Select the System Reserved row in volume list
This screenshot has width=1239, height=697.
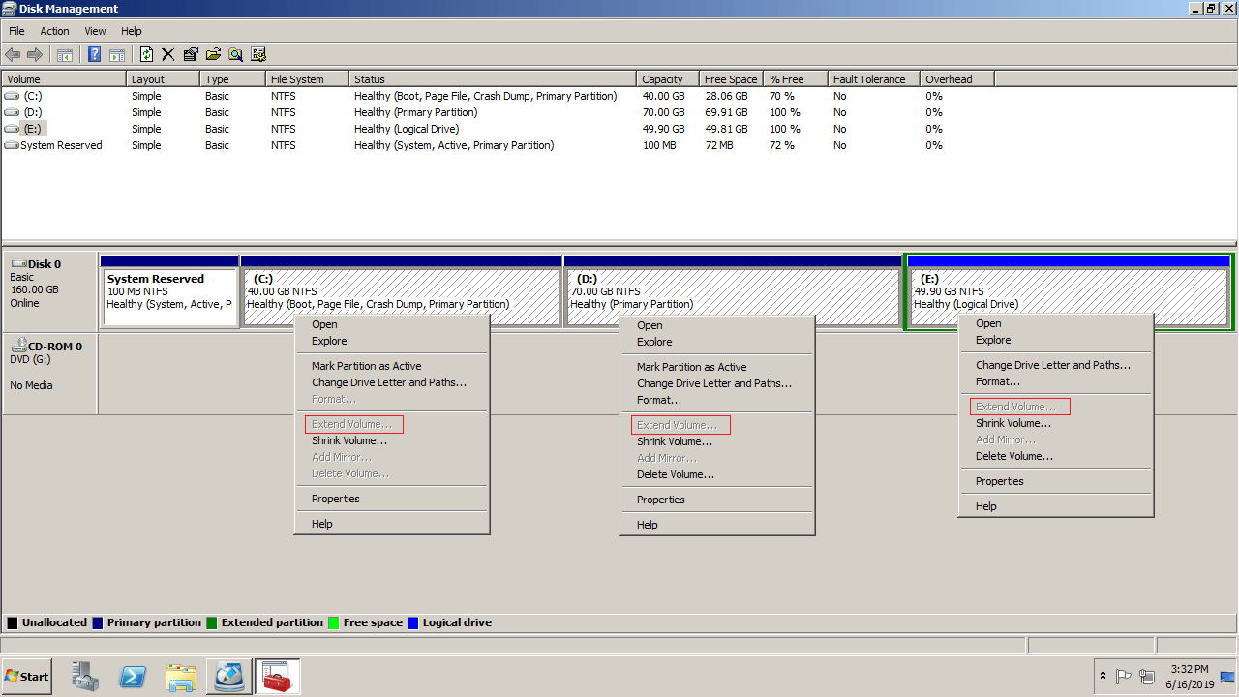pyautogui.click(x=61, y=145)
